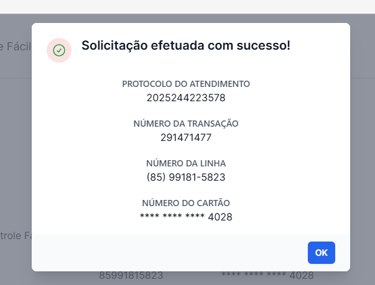
Task: Click the pink circle behind the checkmark
Action: 59,50
